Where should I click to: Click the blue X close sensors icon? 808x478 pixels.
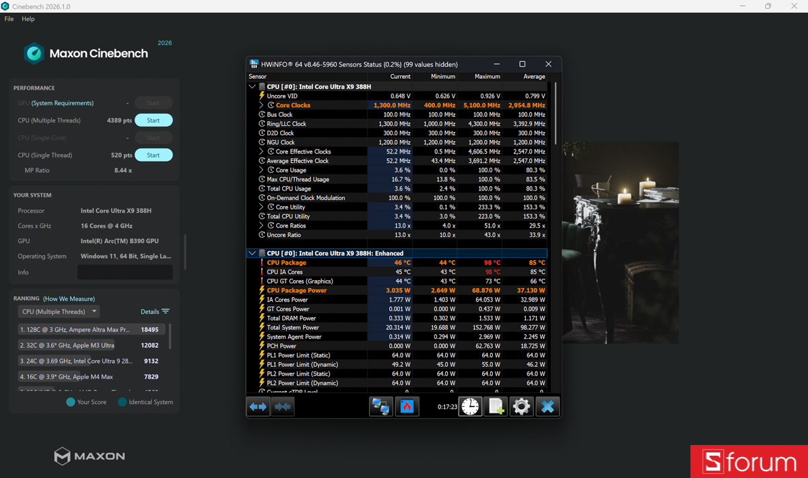point(547,407)
